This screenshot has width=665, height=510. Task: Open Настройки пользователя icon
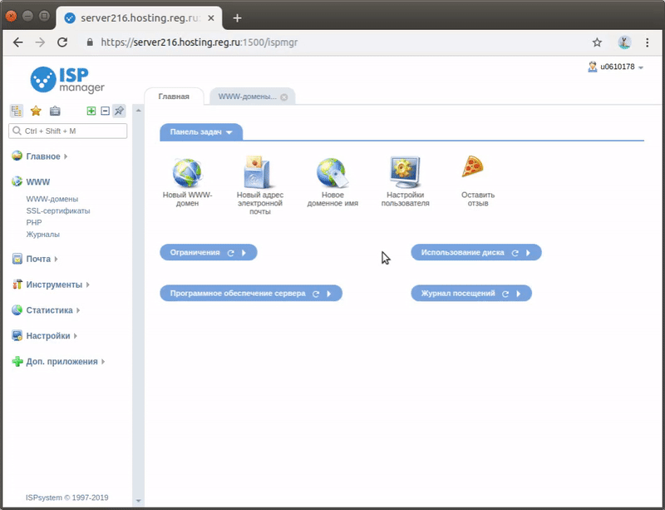pyautogui.click(x=405, y=172)
